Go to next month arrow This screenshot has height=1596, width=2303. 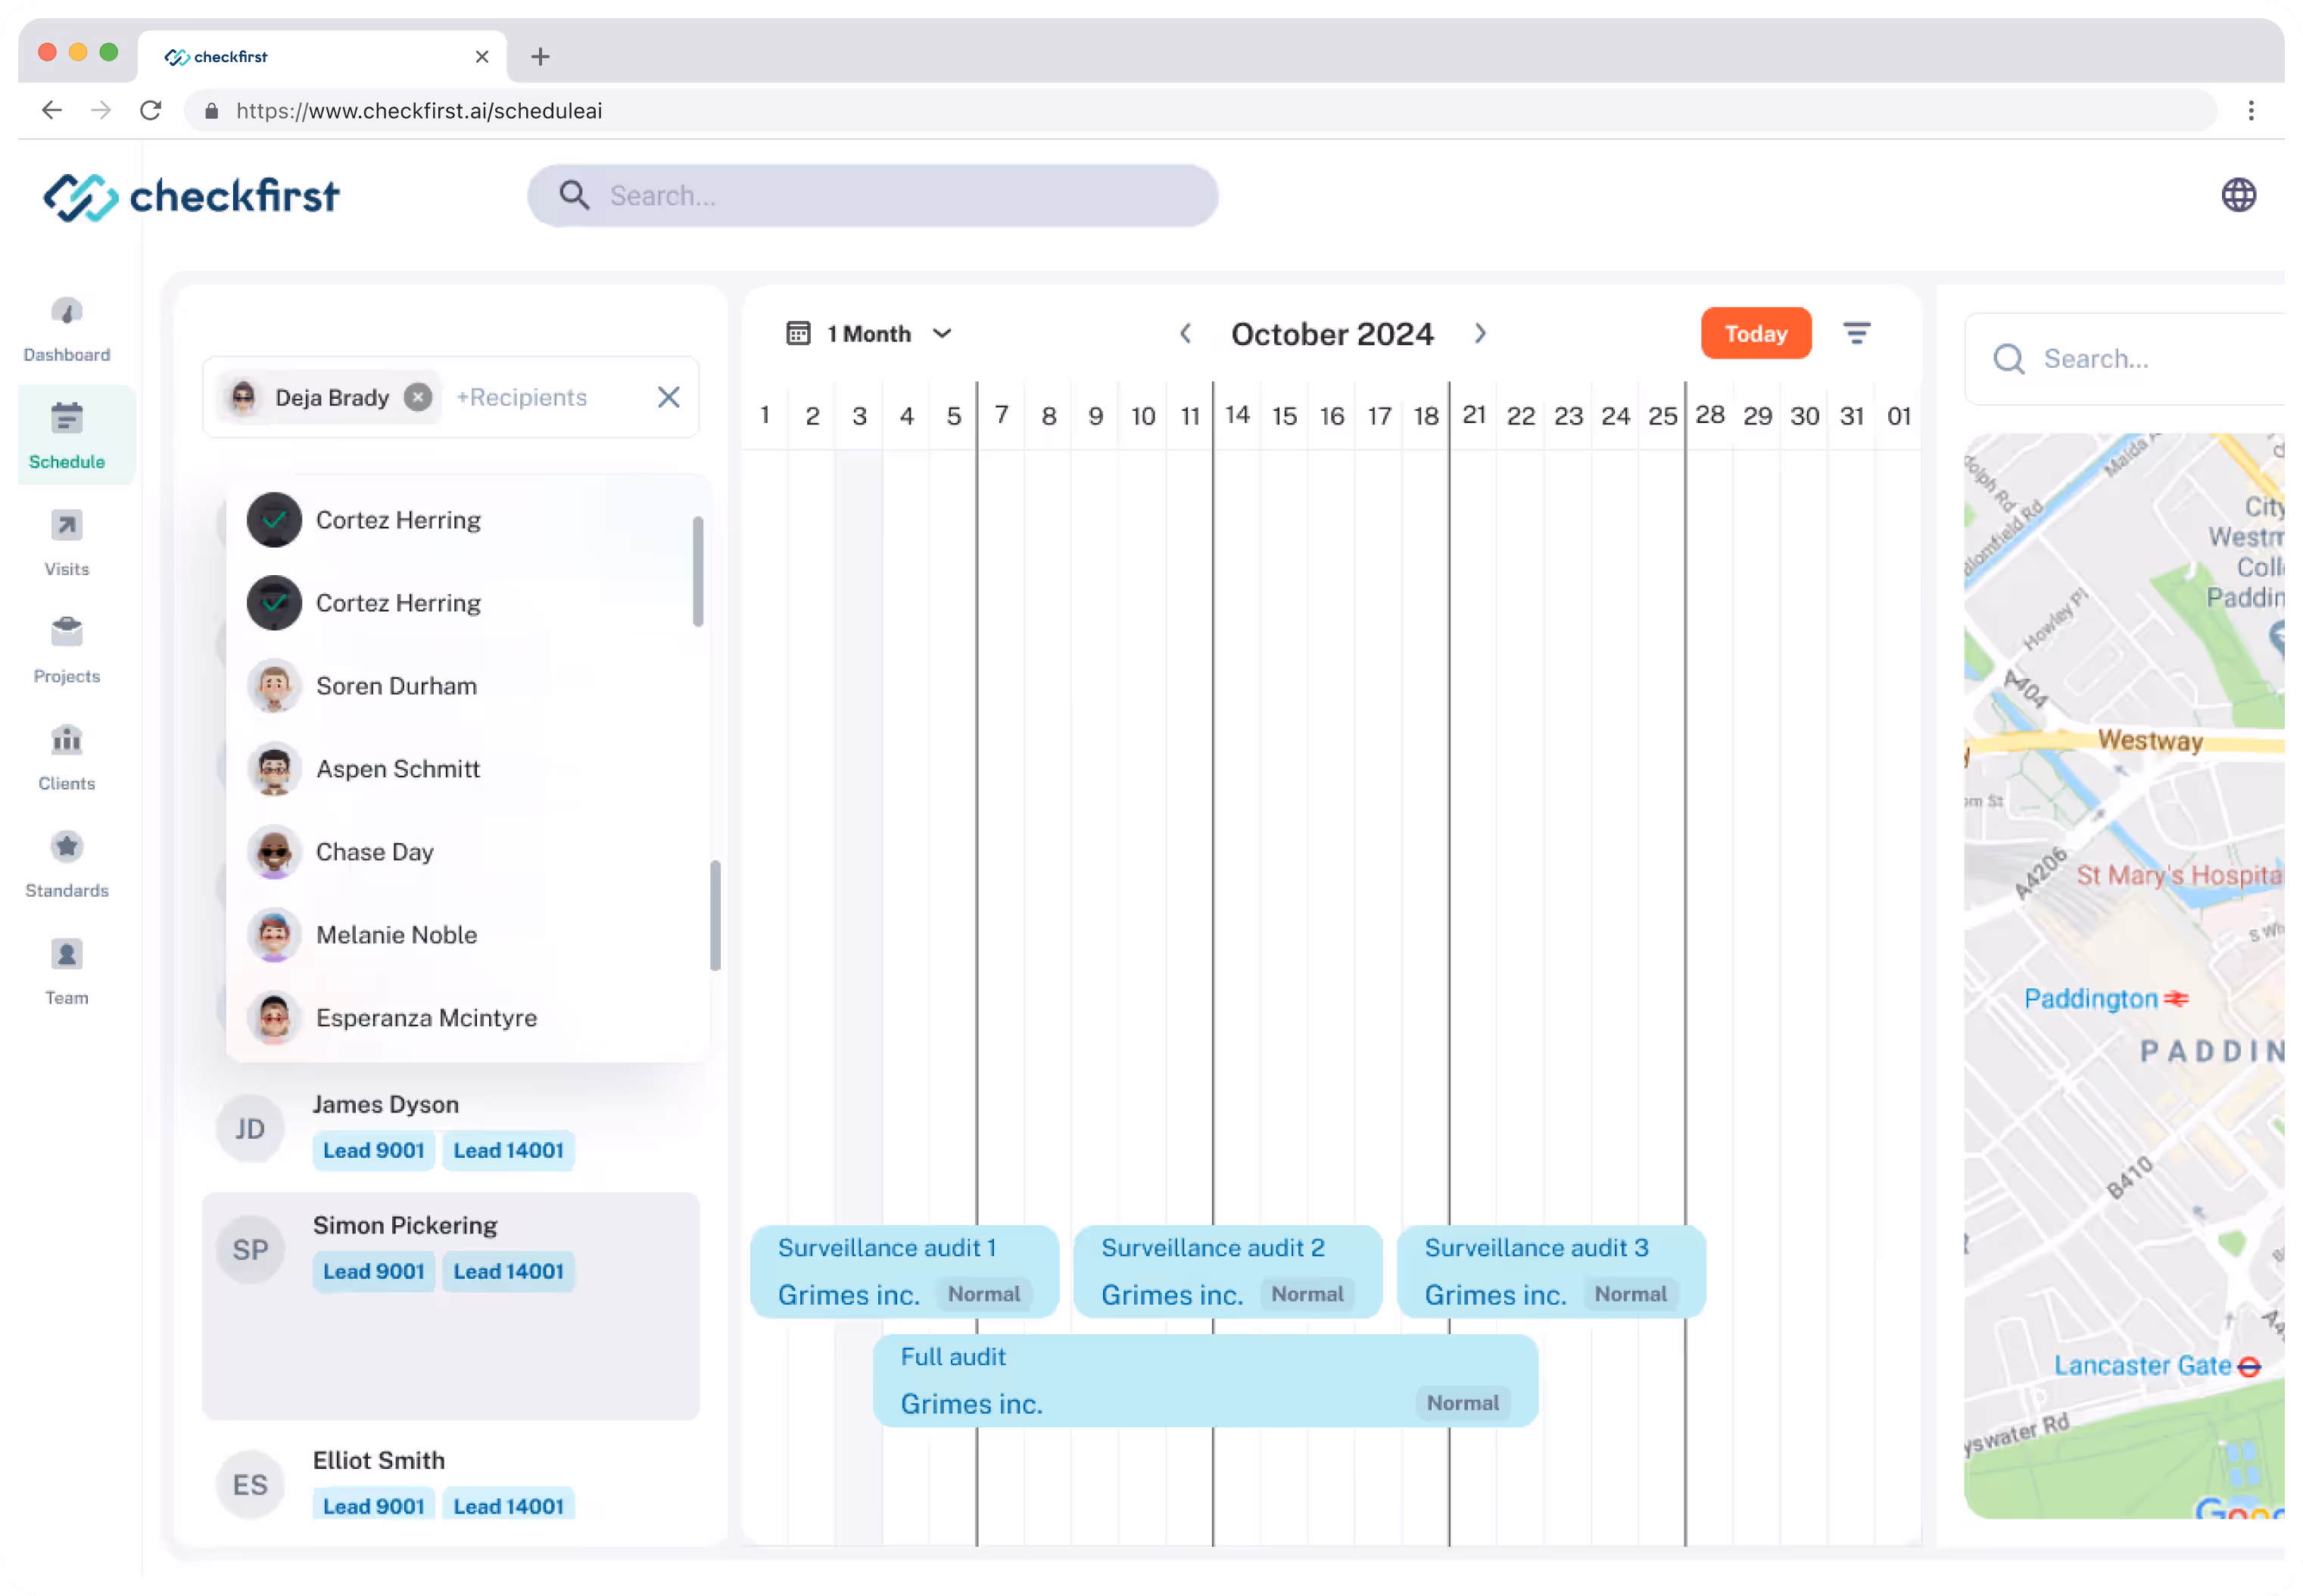tap(1479, 333)
